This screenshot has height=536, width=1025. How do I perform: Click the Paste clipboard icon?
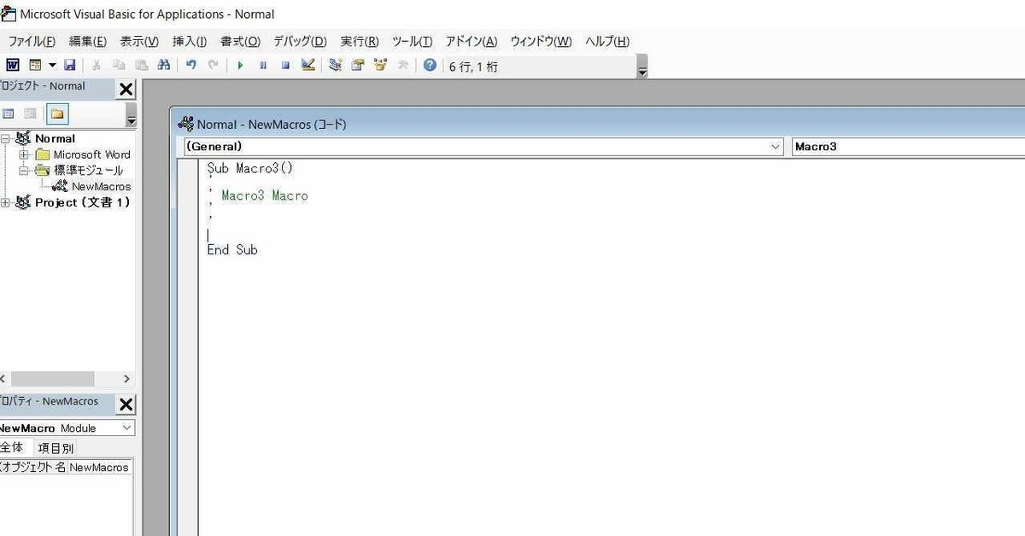pyautogui.click(x=141, y=65)
